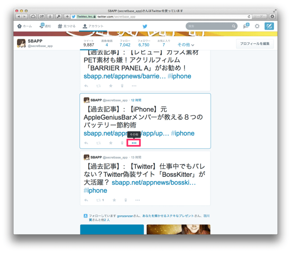Click 12 hours timestamp on iPhone tweet

pos(136,100)
